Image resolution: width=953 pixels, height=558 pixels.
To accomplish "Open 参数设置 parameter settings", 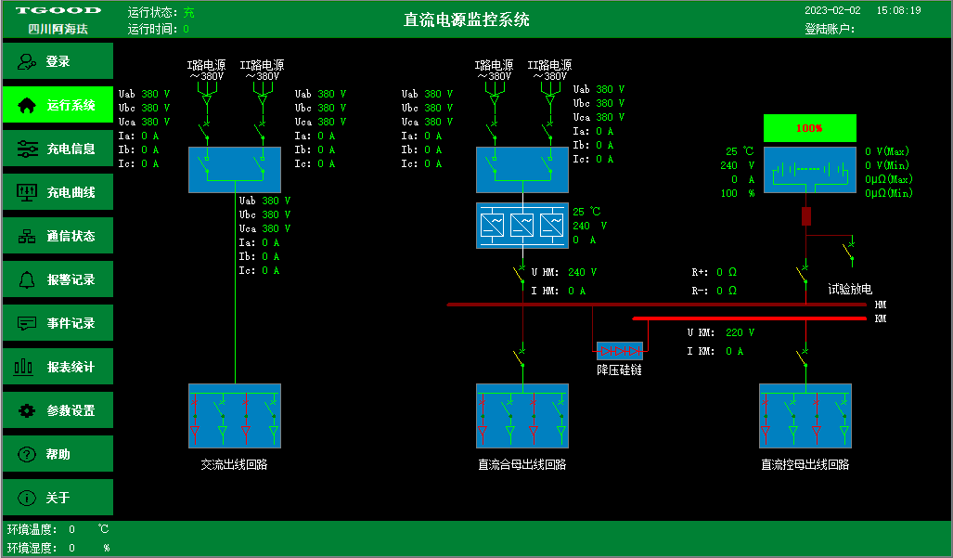I will pyautogui.click(x=58, y=410).
